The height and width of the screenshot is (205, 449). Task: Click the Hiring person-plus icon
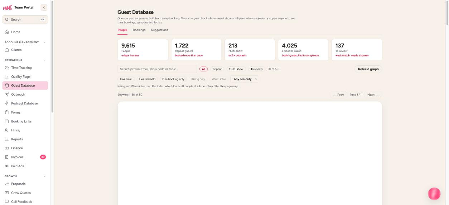coord(7,130)
